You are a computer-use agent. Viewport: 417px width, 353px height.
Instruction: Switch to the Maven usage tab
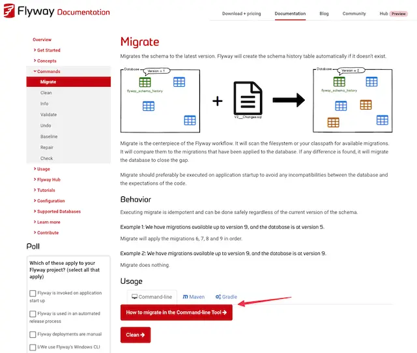tap(195, 297)
